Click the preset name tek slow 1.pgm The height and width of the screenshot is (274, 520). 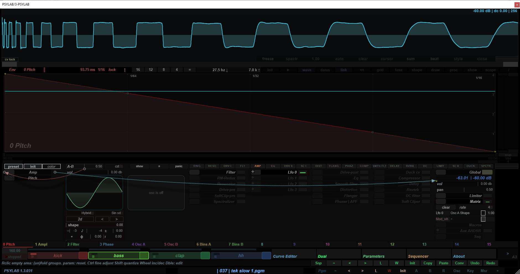coord(248,271)
